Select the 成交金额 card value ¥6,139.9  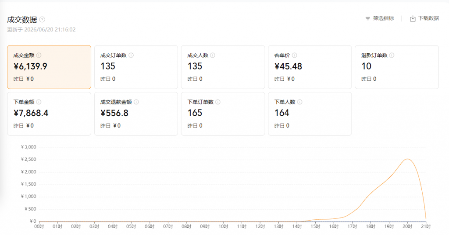(30, 66)
